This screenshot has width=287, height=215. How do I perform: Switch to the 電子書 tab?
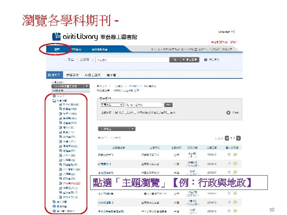pos(111,75)
